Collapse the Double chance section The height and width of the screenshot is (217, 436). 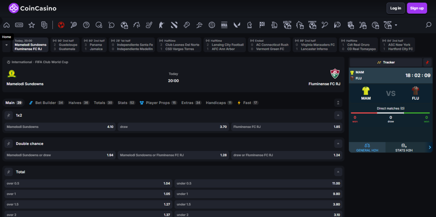click(338, 144)
